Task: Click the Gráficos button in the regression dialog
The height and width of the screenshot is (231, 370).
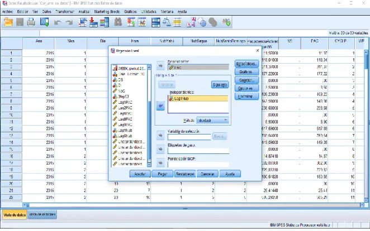Action: pyautogui.click(x=246, y=72)
